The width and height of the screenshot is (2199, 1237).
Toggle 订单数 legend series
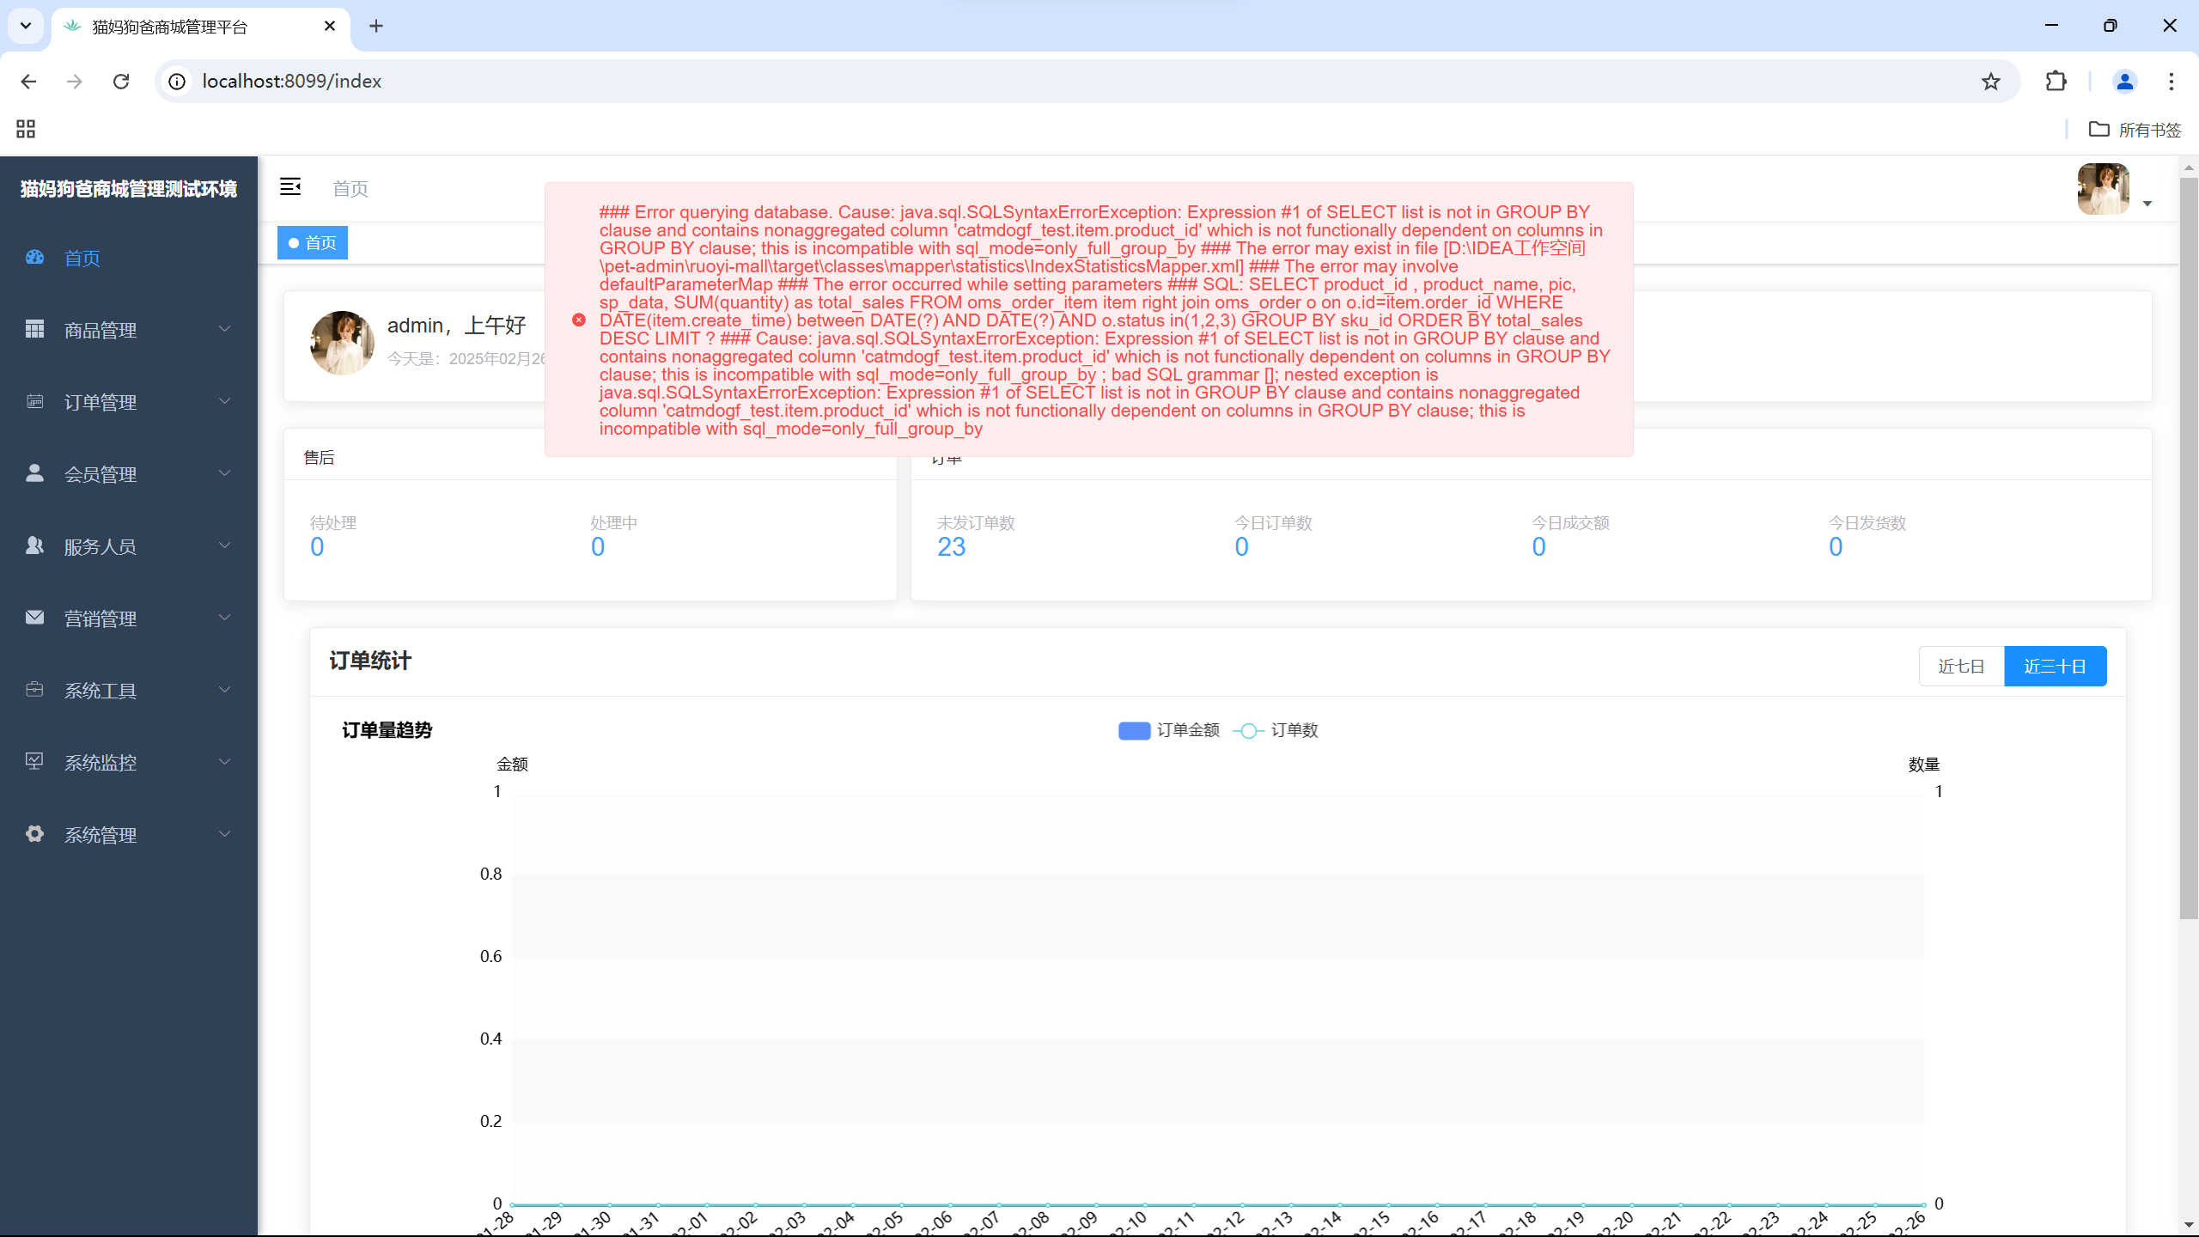[x=1276, y=730]
